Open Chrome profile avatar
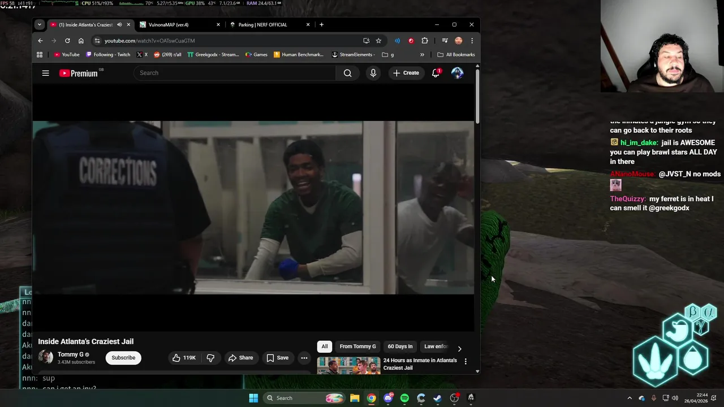Viewport: 724px width, 407px height. pyautogui.click(x=458, y=41)
